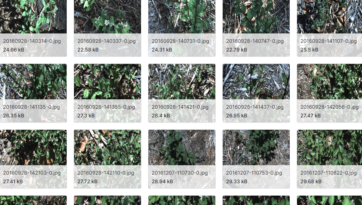Click the 20160928-140747-0.jpg filename caption
This screenshot has height=205, width=362.
[x=255, y=41]
